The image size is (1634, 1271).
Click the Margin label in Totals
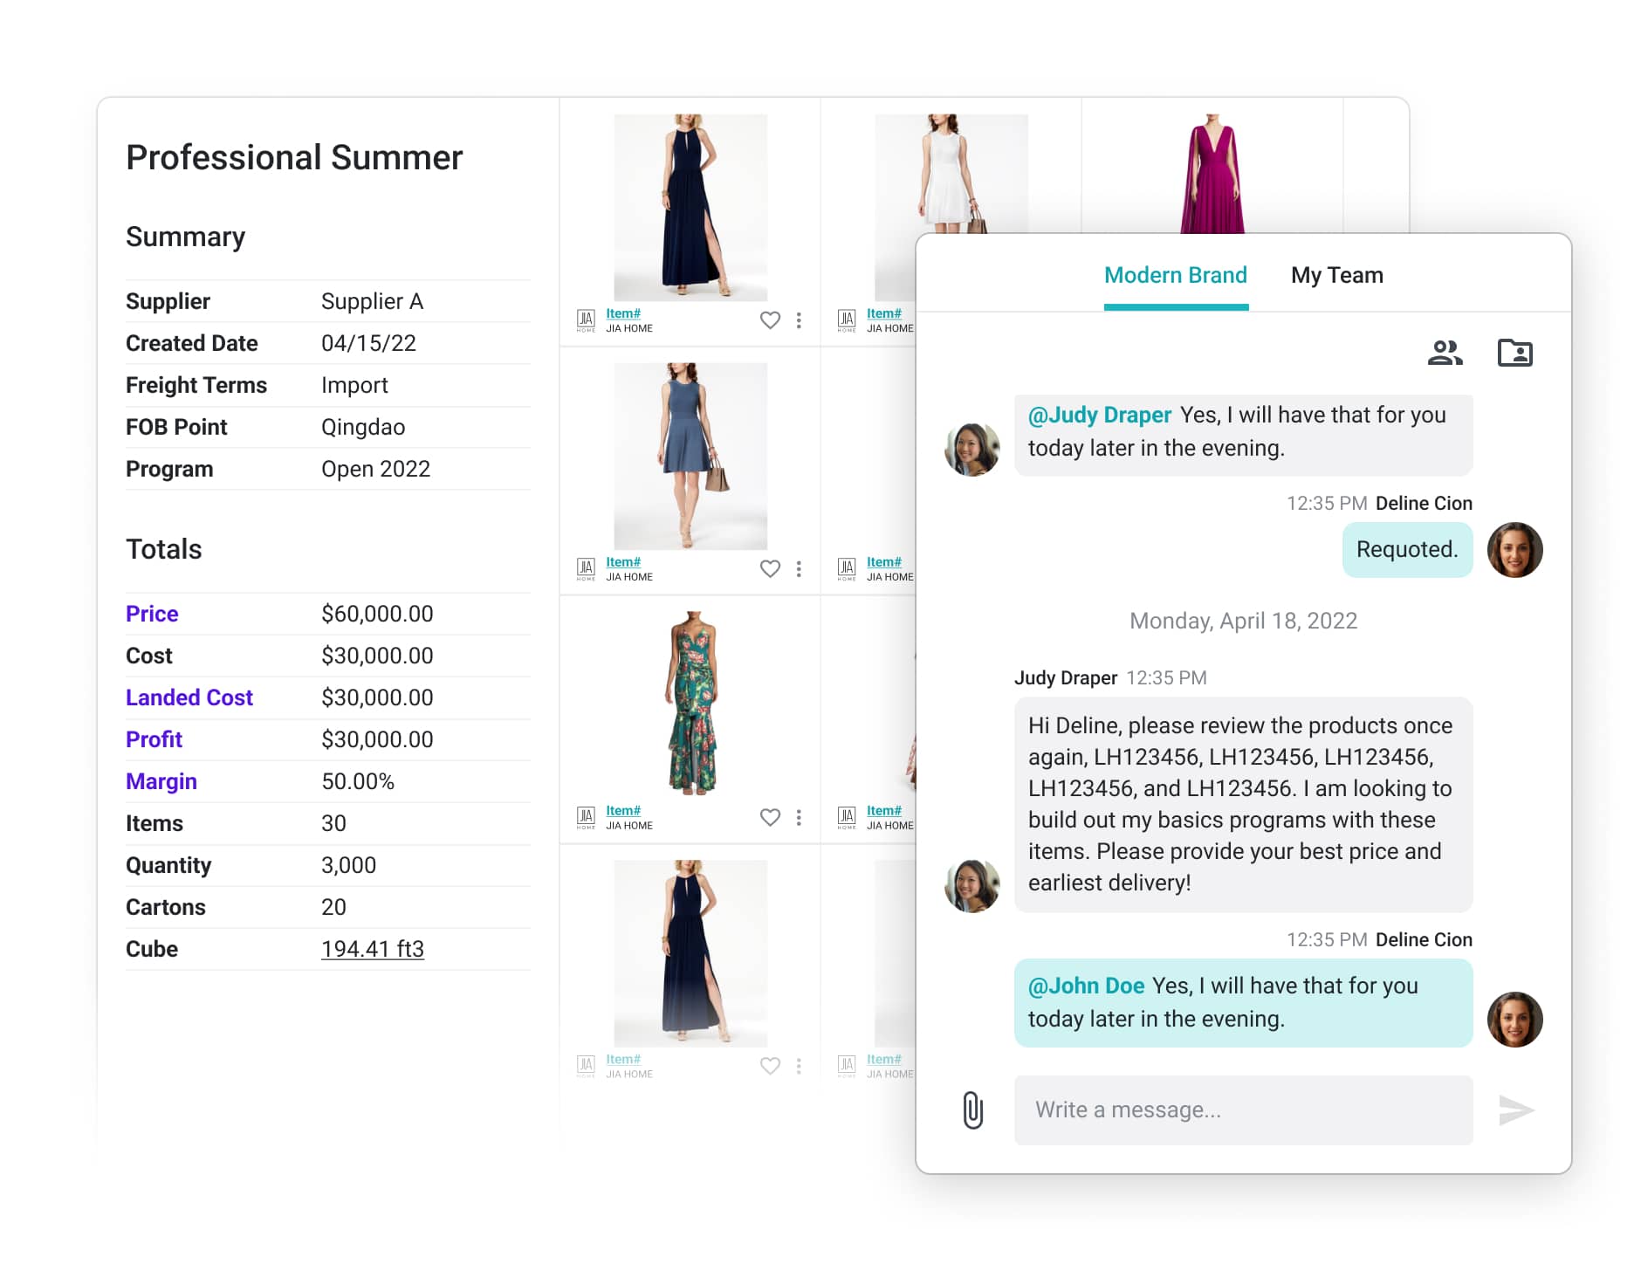(x=161, y=781)
